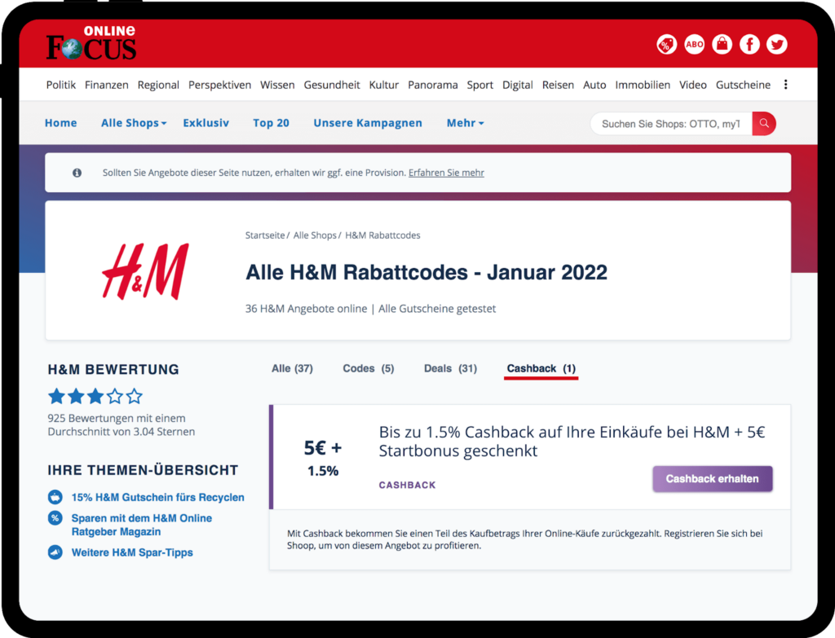Open the Video section
This screenshot has height=638, width=835.
pyautogui.click(x=693, y=85)
